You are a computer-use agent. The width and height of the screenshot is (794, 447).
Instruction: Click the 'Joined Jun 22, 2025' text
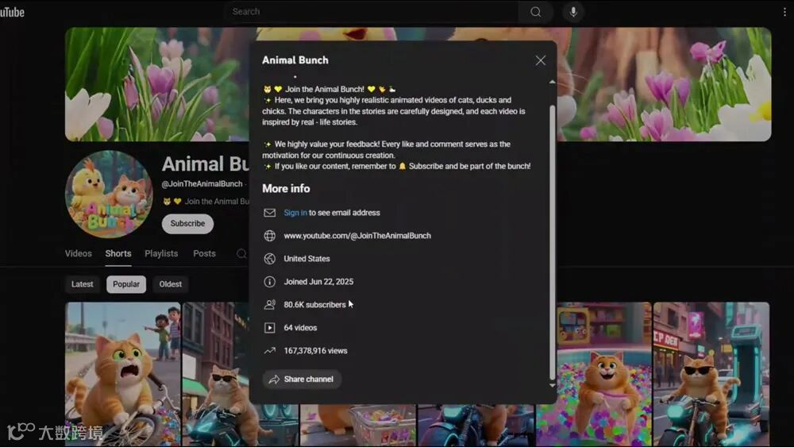318,282
